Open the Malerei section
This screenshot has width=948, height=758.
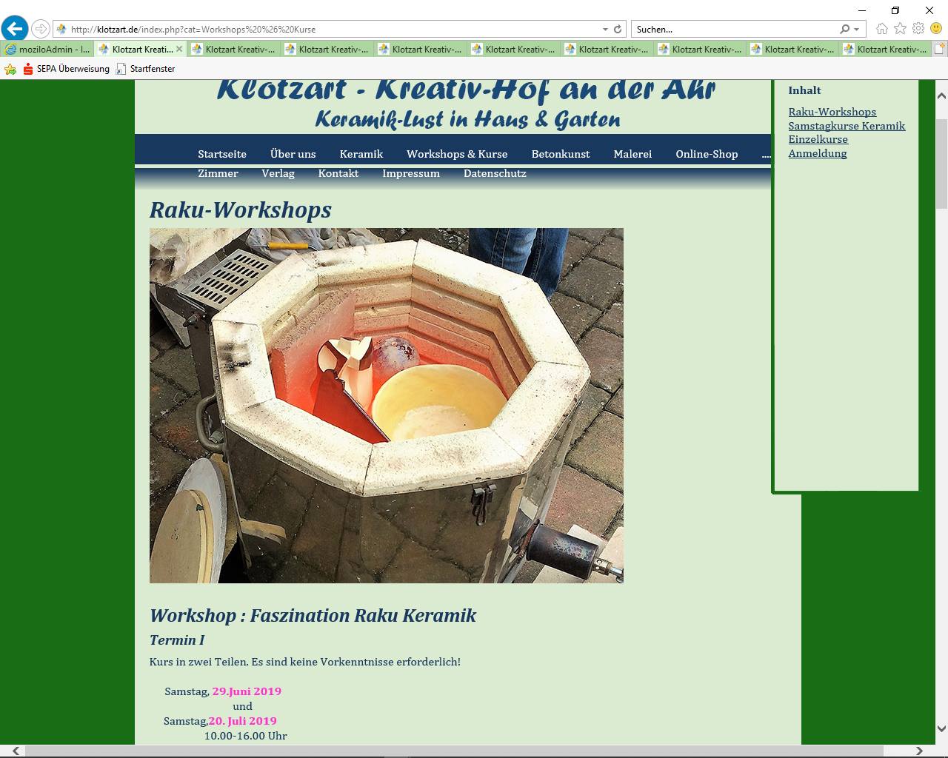pyautogui.click(x=632, y=154)
